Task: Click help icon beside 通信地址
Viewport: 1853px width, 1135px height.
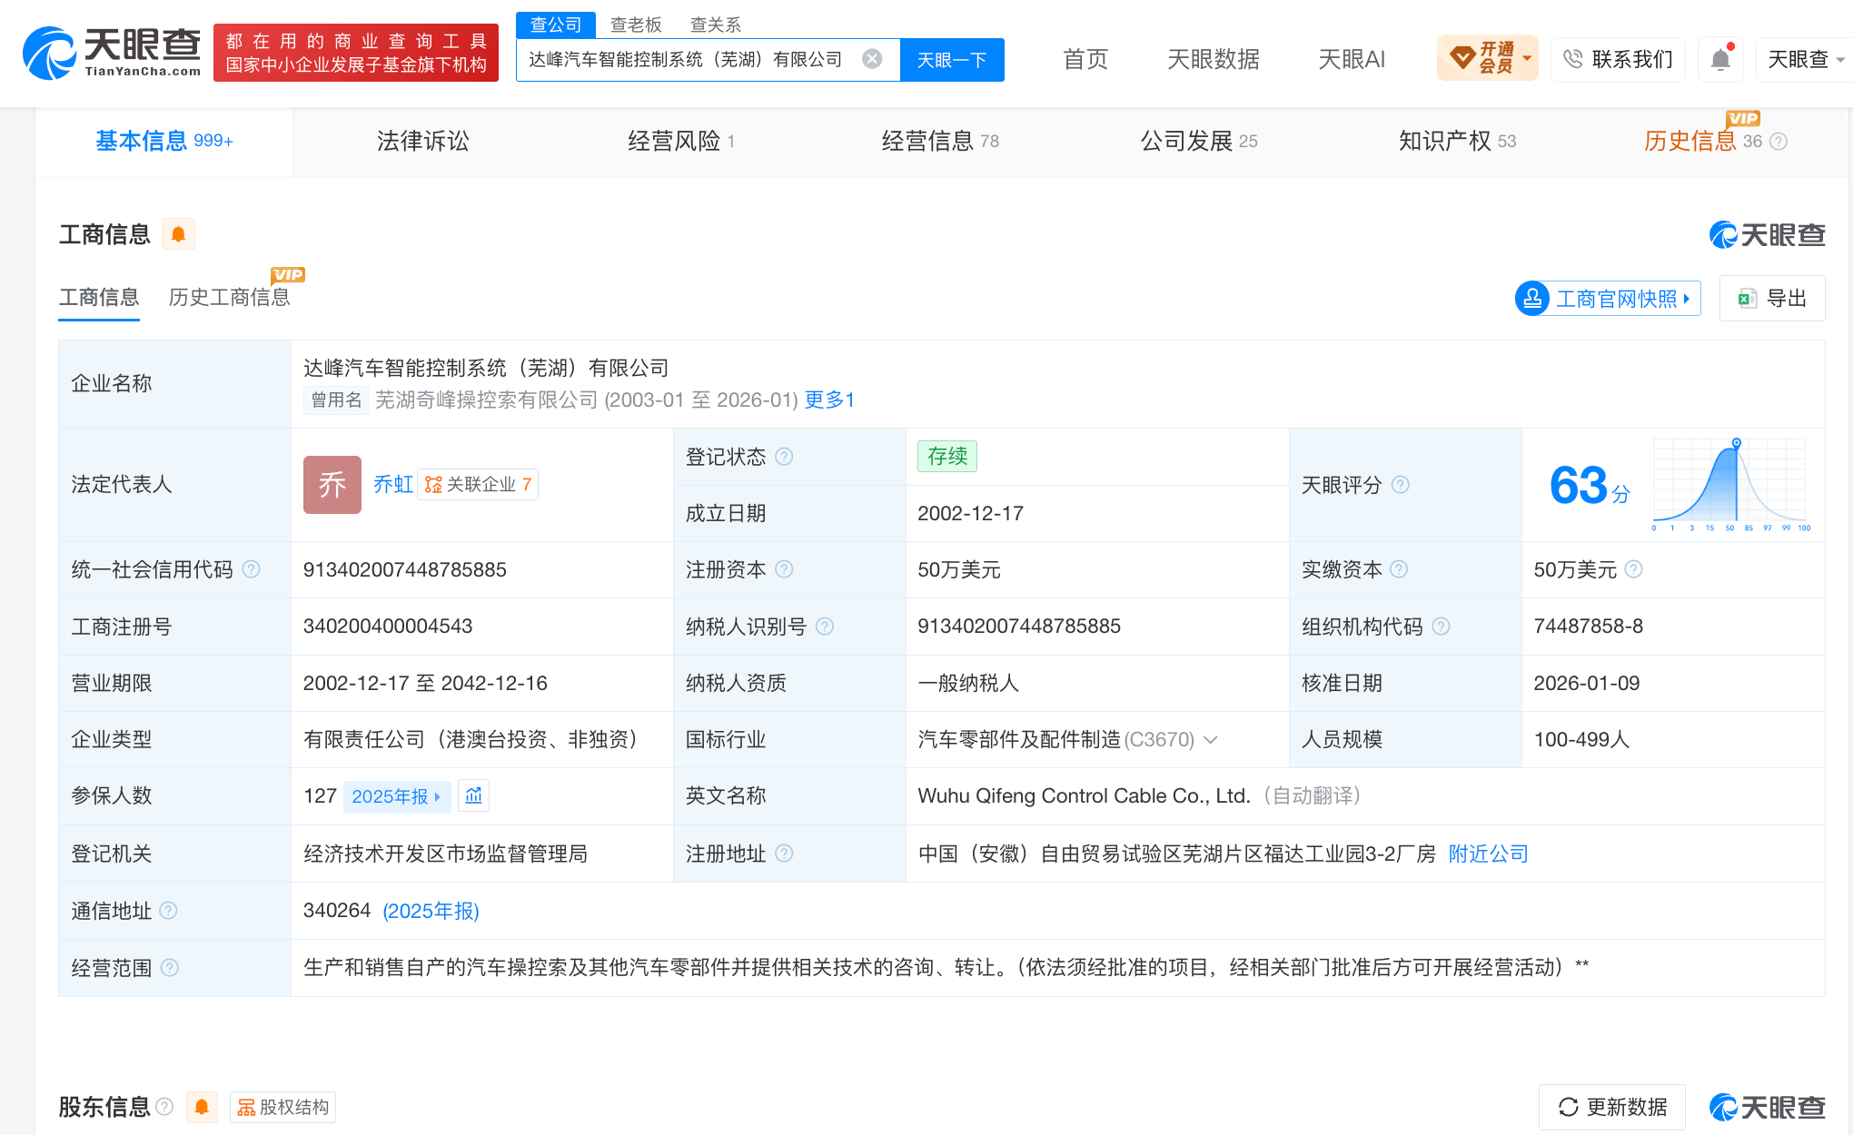Action: [x=168, y=911]
